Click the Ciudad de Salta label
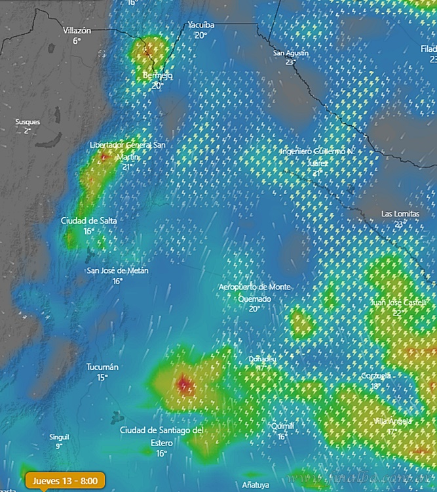 (89, 221)
